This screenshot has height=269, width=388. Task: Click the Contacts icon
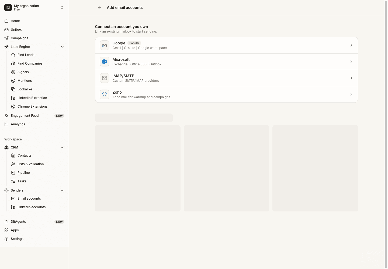13,155
